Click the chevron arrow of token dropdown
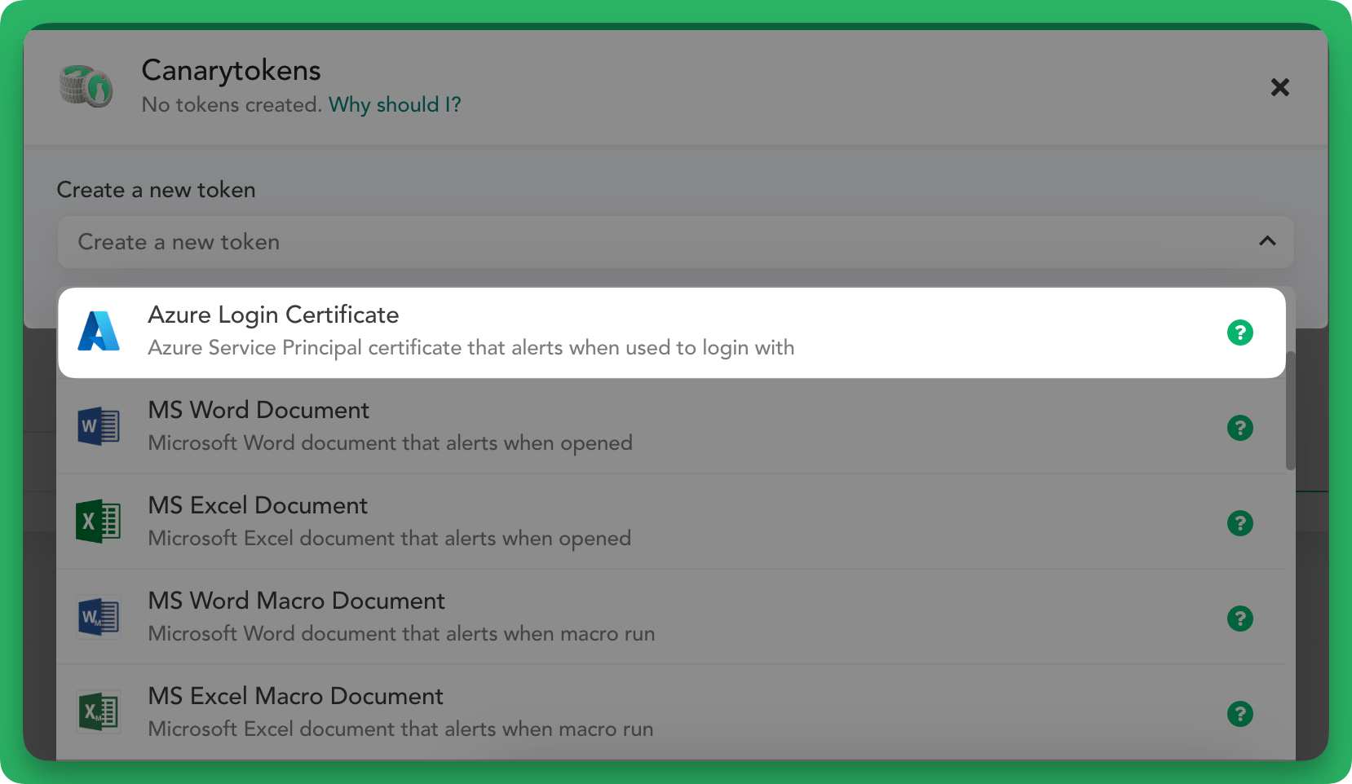Screen dimensions: 1352x784 1267,241
